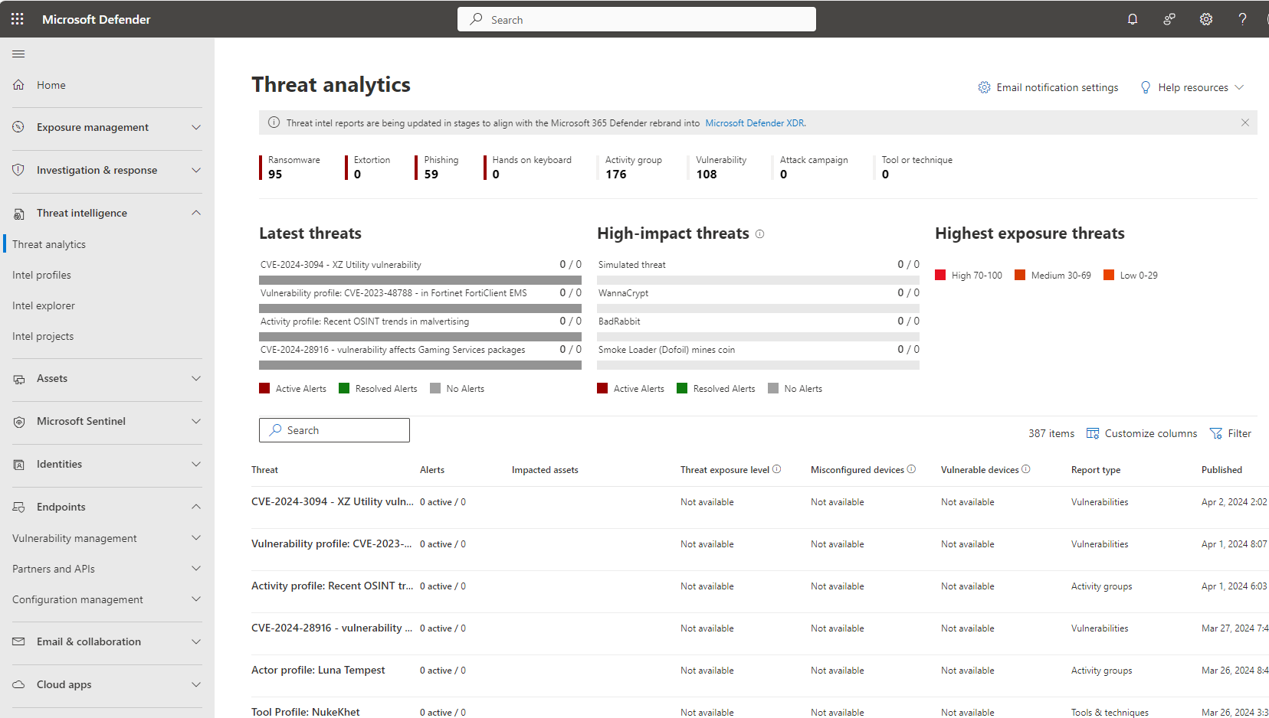The height and width of the screenshot is (718, 1269).
Task: Click info icon next to Threat exposure level
Action: [776, 469]
